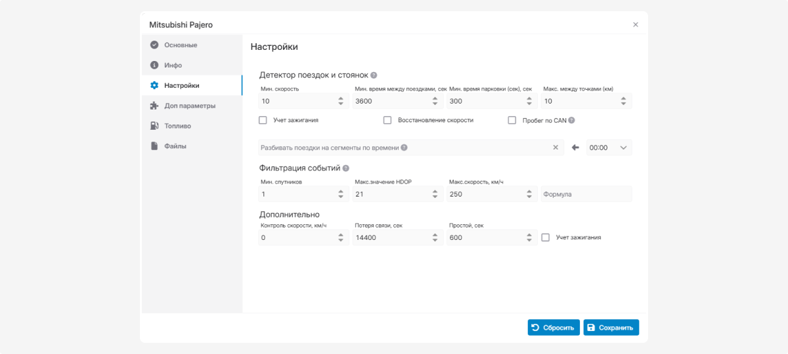Image resolution: width=788 pixels, height=354 pixels.
Task: Switch to the Основные tab
Action: 181,45
